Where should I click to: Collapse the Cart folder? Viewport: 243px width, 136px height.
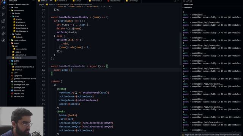coord(17,16)
